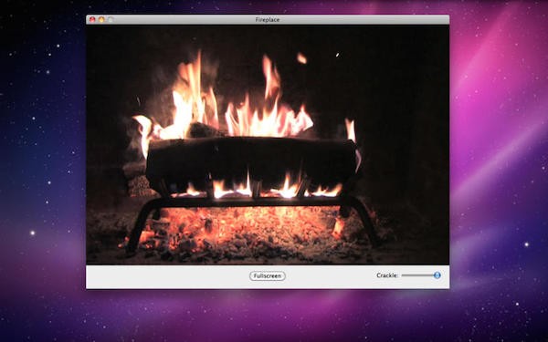Click the fireplace video view
548x342 pixels.
pyautogui.click(x=268, y=145)
